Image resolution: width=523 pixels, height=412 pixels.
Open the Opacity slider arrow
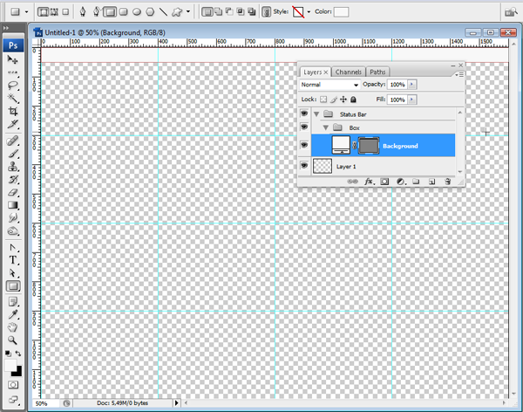pos(412,84)
